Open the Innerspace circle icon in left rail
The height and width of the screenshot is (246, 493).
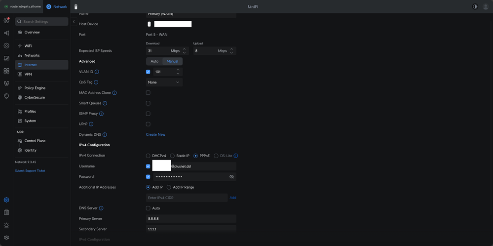6,96
